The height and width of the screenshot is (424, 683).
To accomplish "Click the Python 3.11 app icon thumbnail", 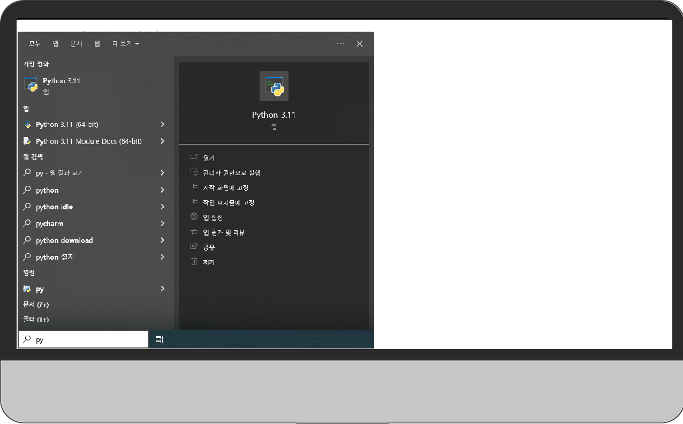I will (x=274, y=86).
